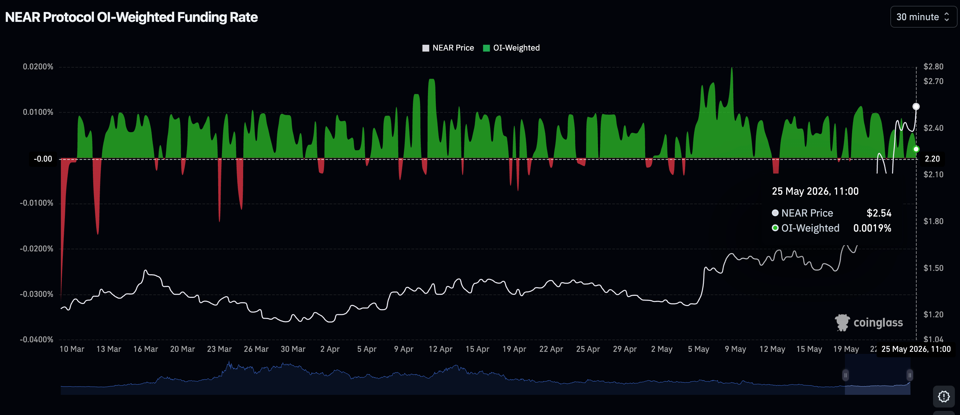Screen dimensions: 960x415
Task: Grab the left range slider handle
Action: [x=845, y=375]
